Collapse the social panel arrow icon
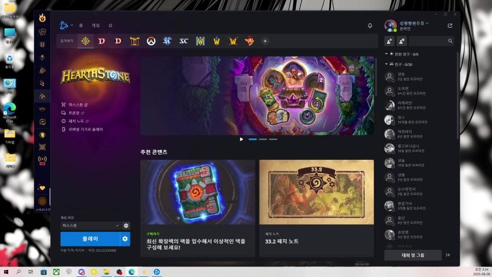Image resolution: width=492 pixels, height=277 pixels. [448, 255]
